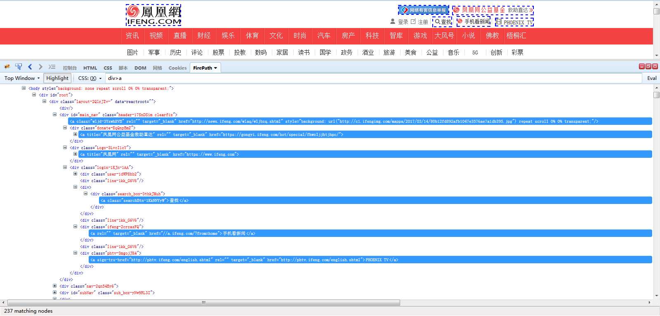Toggle the Highlight button
660x316 pixels.
pyautogui.click(x=57, y=78)
